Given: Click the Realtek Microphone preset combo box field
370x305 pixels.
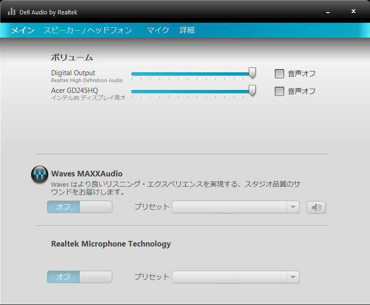Looking at the screenshot, I should click(x=235, y=277).
